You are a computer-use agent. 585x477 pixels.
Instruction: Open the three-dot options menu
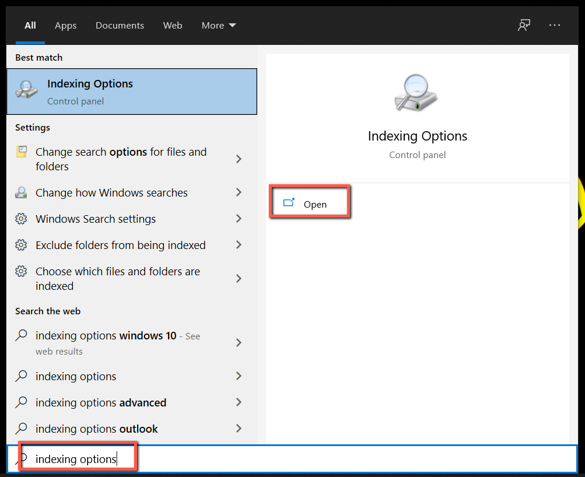(555, 25)
